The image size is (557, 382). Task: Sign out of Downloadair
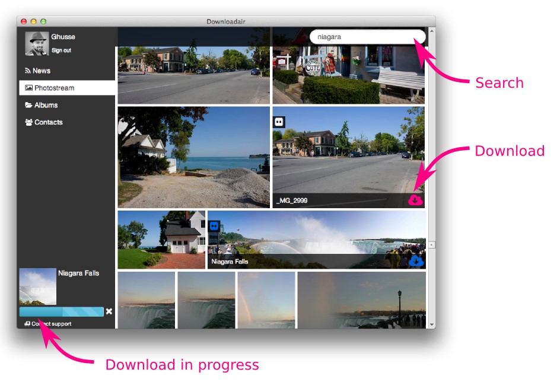point(61,50)
